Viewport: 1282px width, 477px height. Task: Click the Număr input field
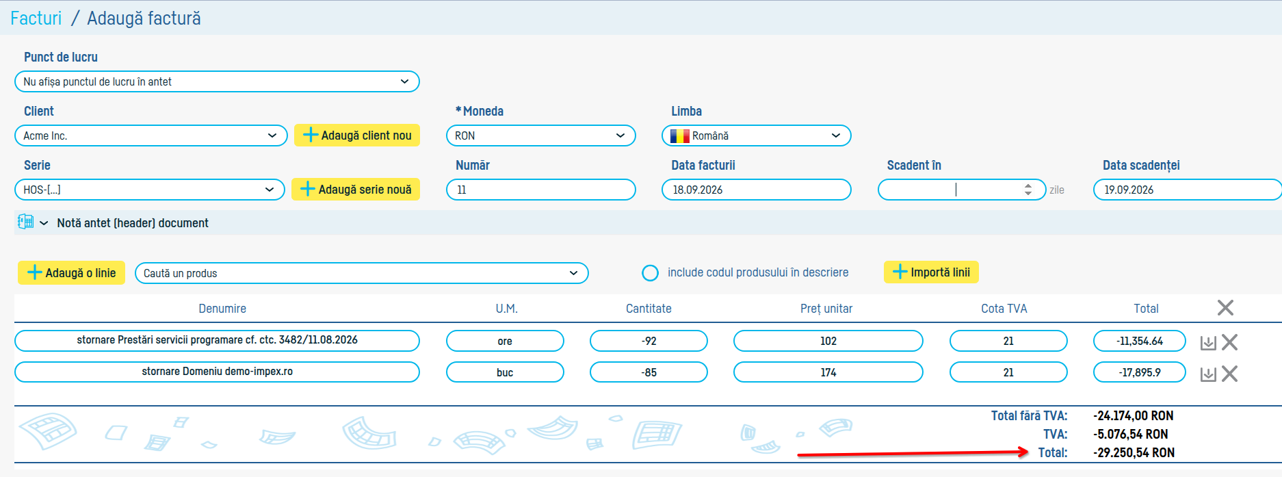pyautogui.click(x=540, y=190)
